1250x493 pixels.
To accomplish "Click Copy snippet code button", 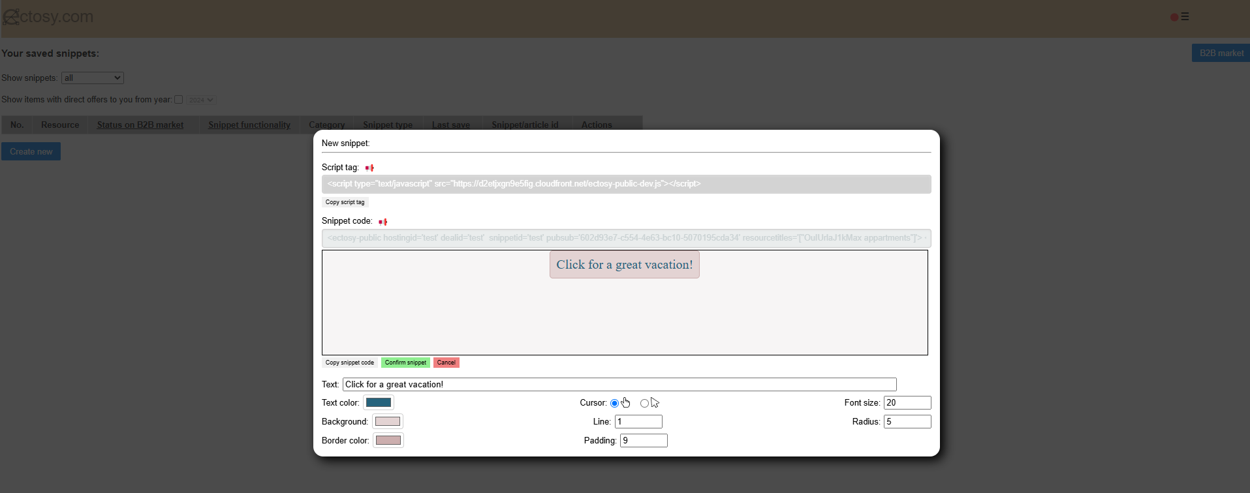I will pos(350,363).
